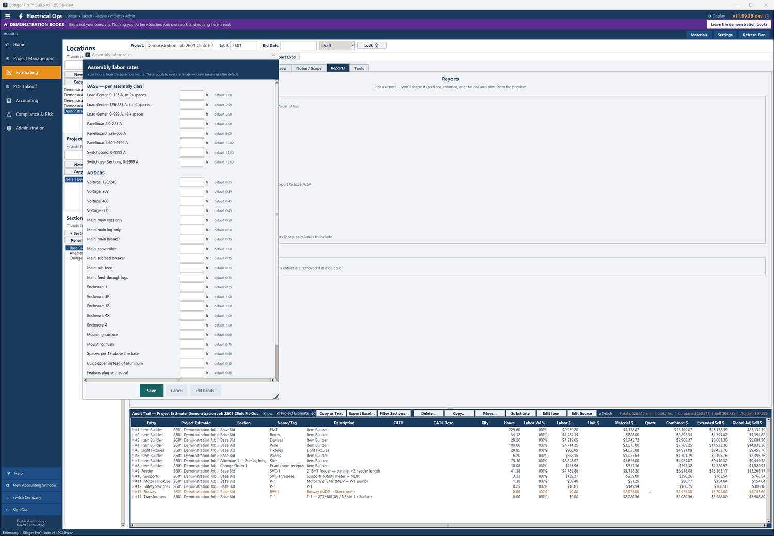This screenshot has width=774, height=536.
Task: Open the Materials menu in the header
Action: pos(699,35)
